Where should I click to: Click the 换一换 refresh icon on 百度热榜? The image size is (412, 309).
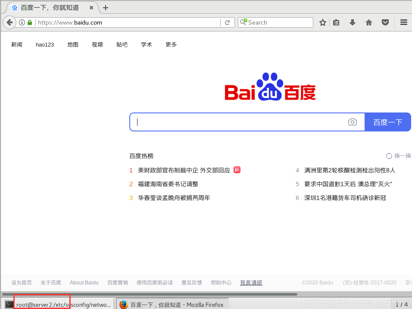click(x=390, y=156)
